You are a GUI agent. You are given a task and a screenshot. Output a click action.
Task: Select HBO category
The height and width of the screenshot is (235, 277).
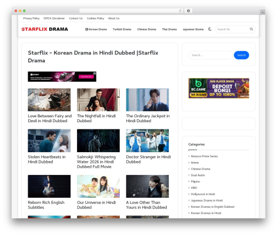(194, 188)
